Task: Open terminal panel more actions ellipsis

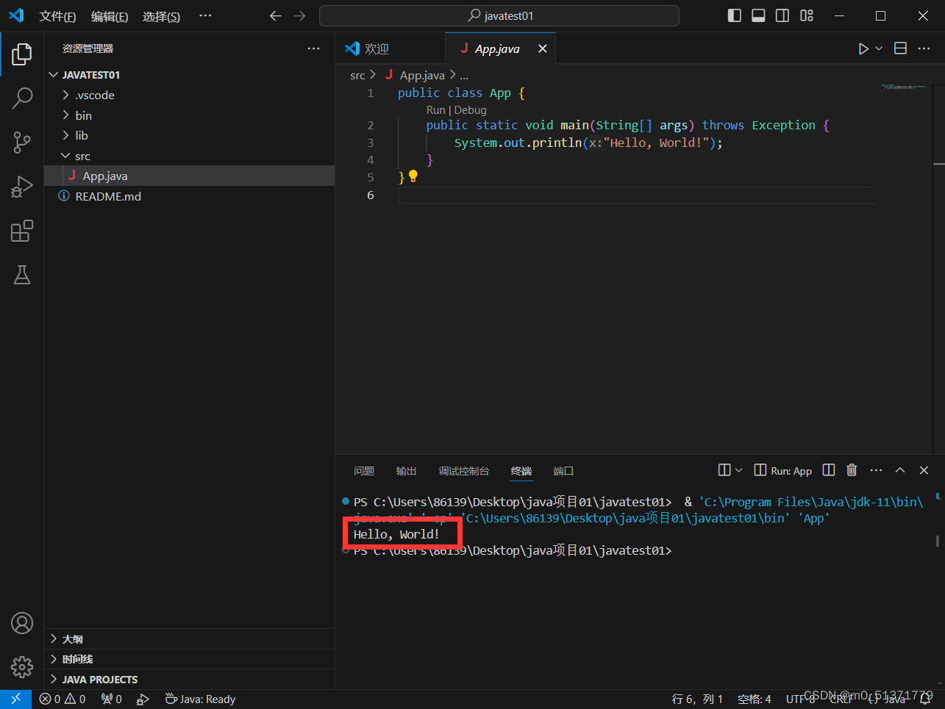Action: [x=876, y=470]
